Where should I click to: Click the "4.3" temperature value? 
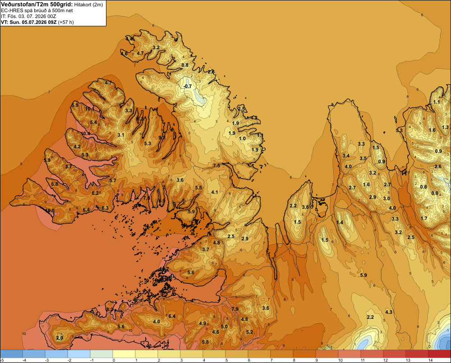pyautogui.click(x=389, y=312)
